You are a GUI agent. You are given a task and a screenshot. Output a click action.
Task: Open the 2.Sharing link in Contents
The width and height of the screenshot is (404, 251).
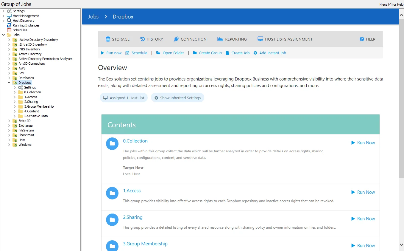coord(133,217)
